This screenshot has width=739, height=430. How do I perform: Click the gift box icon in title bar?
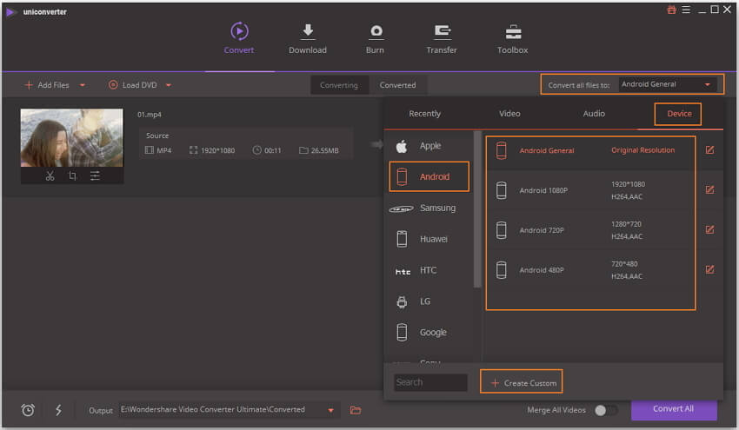click(x=671, y=10)
